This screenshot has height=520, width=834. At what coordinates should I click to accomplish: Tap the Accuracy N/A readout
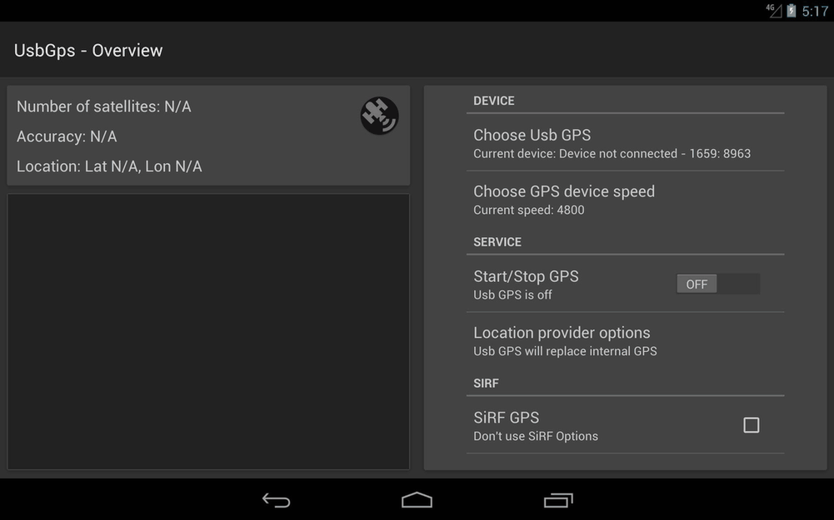pyautogui.click(x=67, y=136)
